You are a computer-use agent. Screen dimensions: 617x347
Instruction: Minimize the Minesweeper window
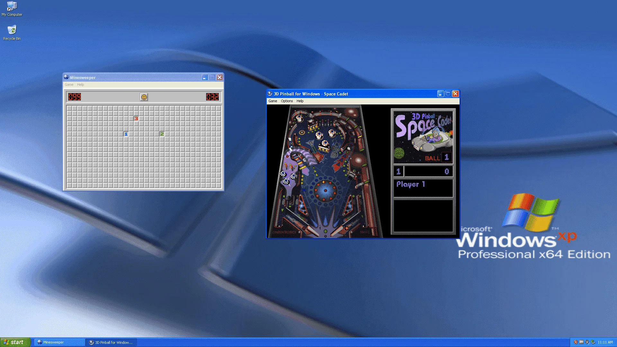click(x=205, y=77)
